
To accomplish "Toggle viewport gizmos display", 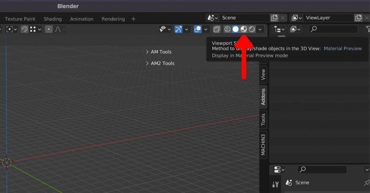I will click(x=178, y=29).
